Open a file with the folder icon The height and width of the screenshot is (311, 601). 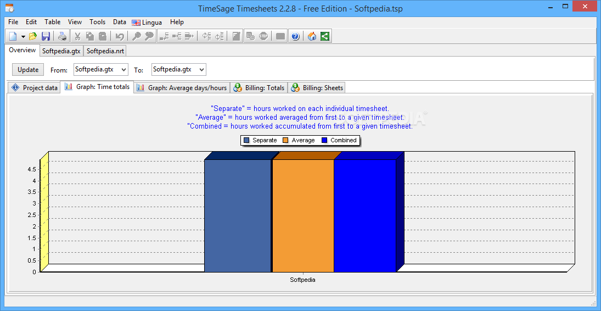(32, 36)
